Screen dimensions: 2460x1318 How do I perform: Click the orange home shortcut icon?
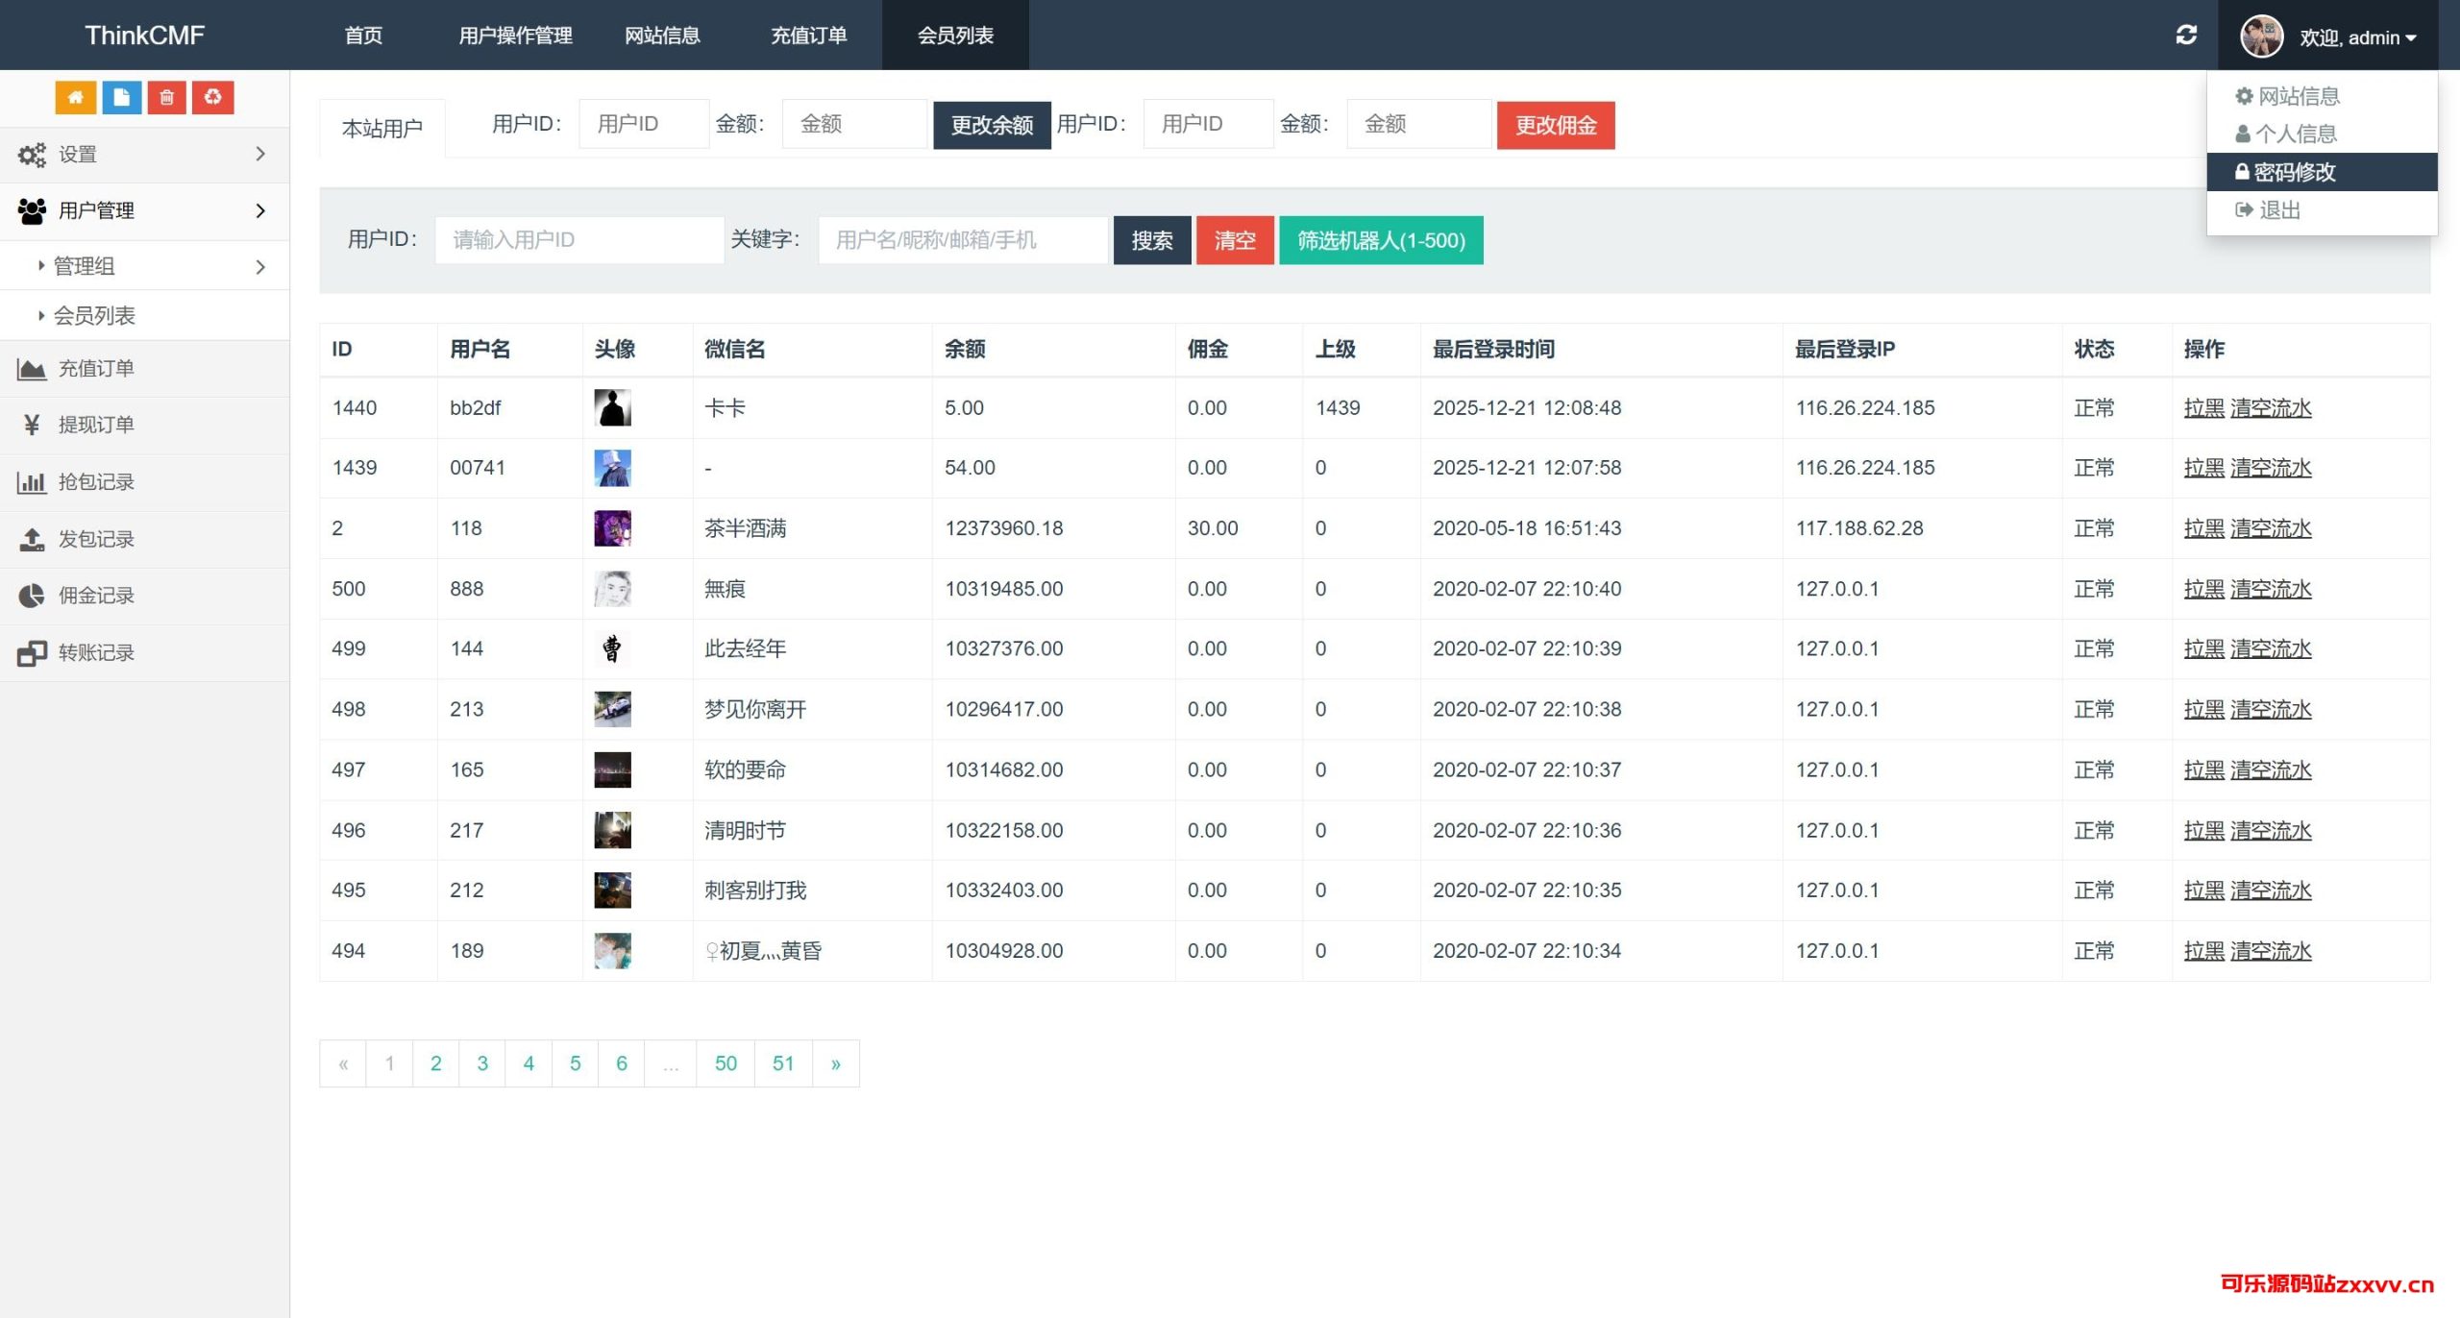(x=75, y=97)
